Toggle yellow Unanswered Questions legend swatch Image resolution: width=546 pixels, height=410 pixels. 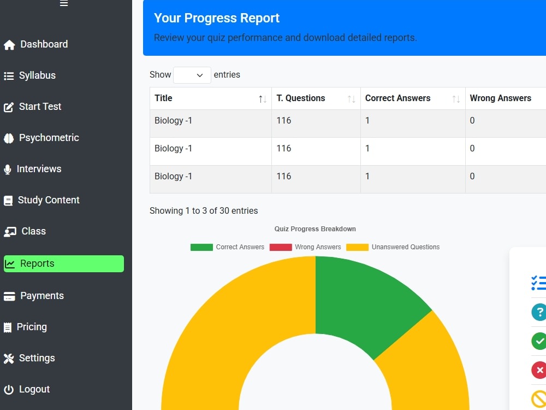[x=357, y=247]
